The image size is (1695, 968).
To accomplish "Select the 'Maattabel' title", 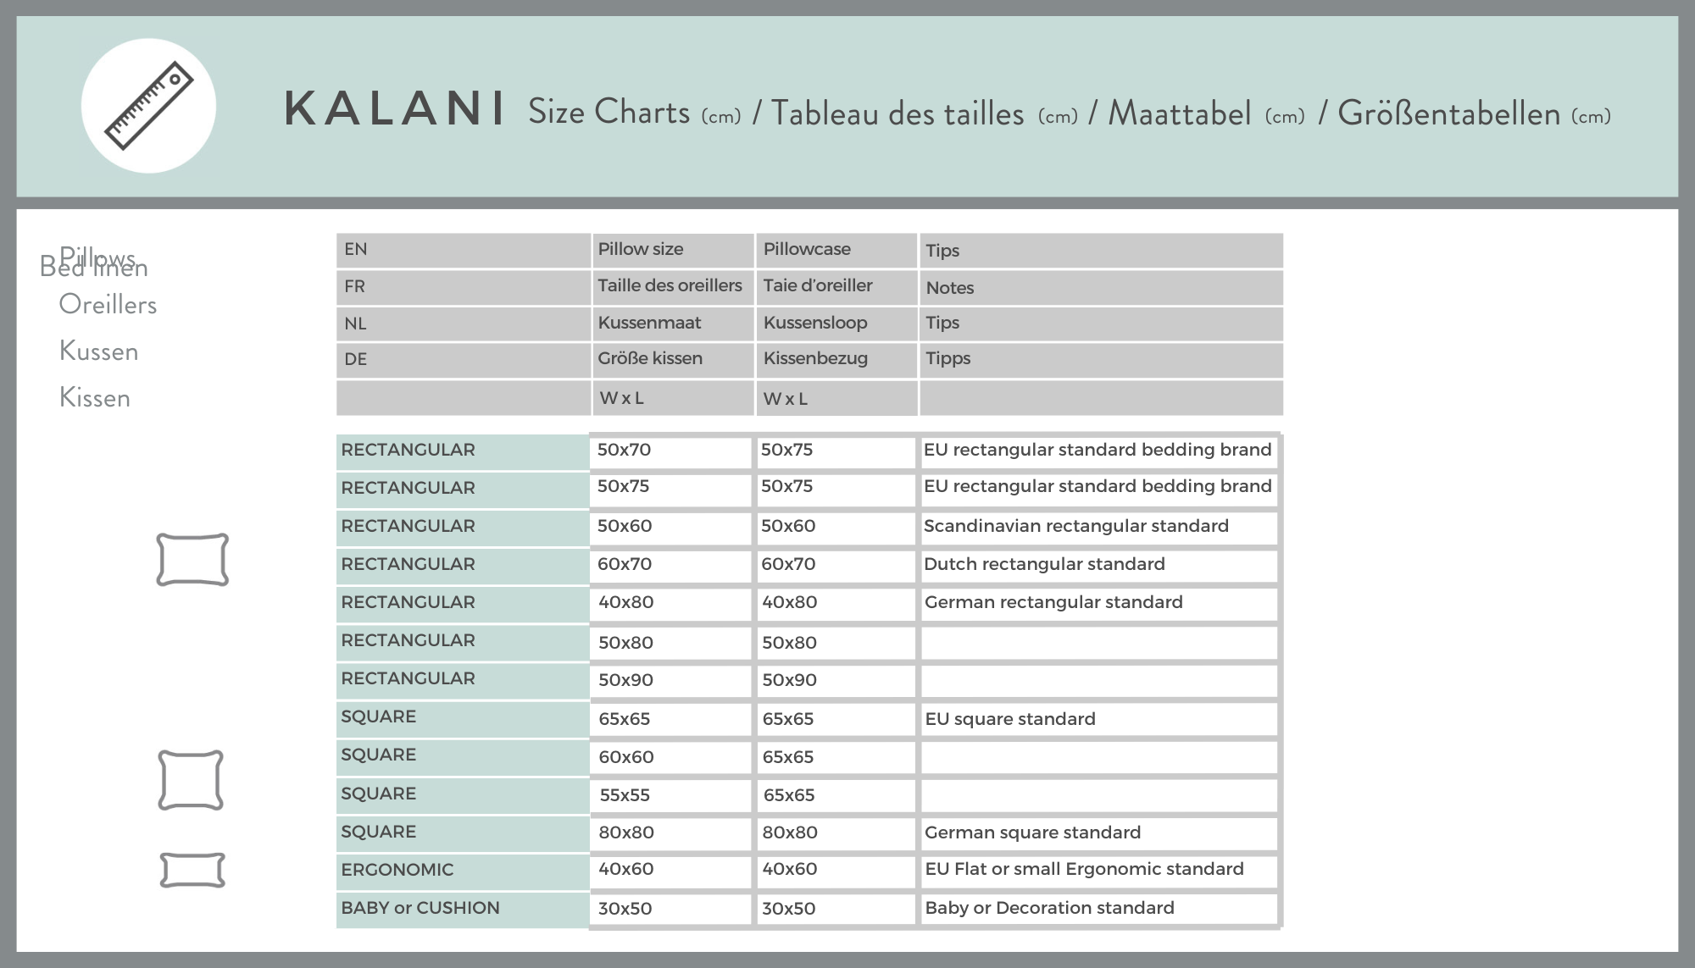I will (1180, 113).
